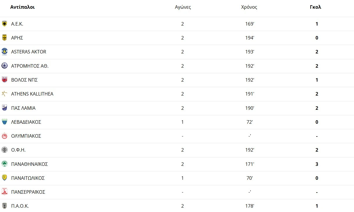The height and width of the screenshot is (212, 354).
Task: Click the ΟΛΥΜΠΙΑΚΟΣ red crest icon
Action: (x=4, y=136)
